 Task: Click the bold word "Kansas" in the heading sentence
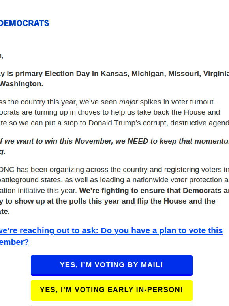[115, 74]
